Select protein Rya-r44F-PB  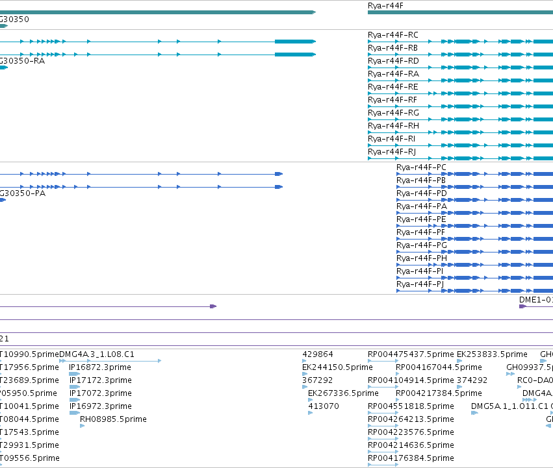(x=421, y=181)
